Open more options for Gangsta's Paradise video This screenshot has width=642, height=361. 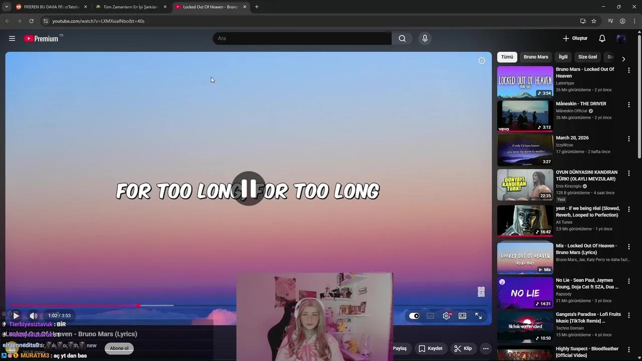[x=628, y=315]
